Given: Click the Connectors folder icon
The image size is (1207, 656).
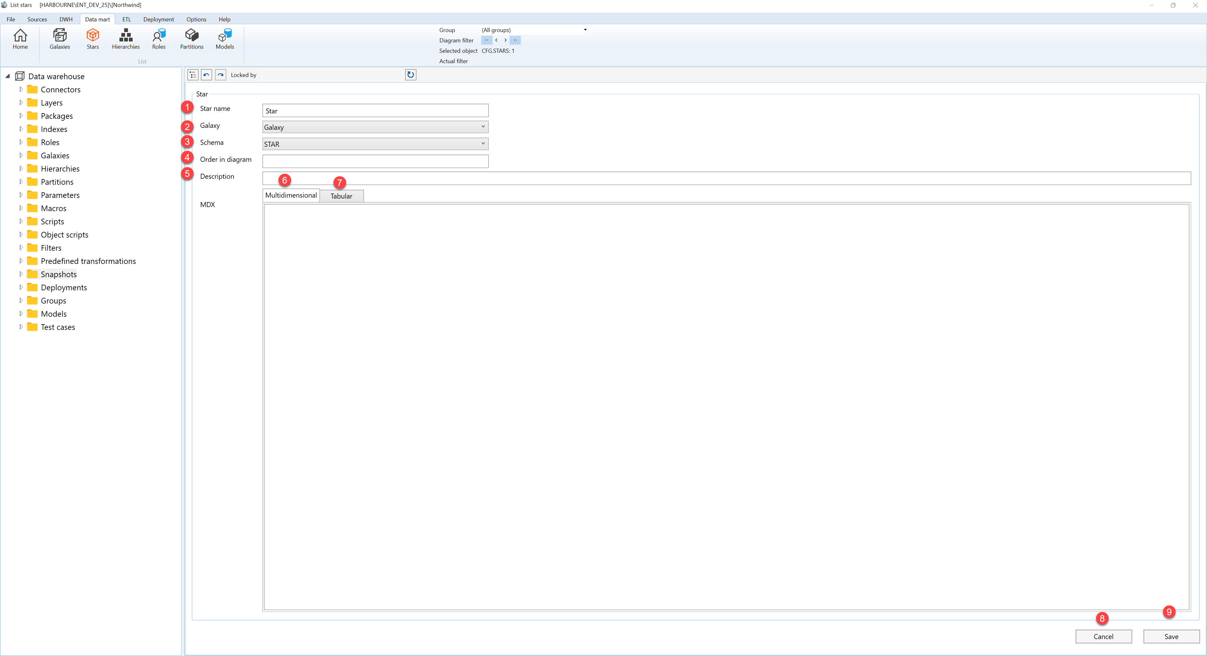Looking at the screenshot, I should point(32,89).
